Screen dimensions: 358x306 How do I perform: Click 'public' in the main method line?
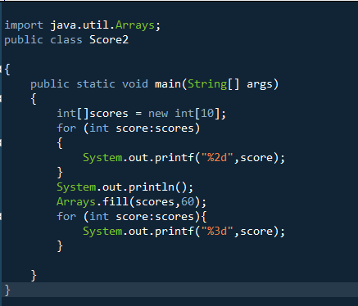point(50,84)
